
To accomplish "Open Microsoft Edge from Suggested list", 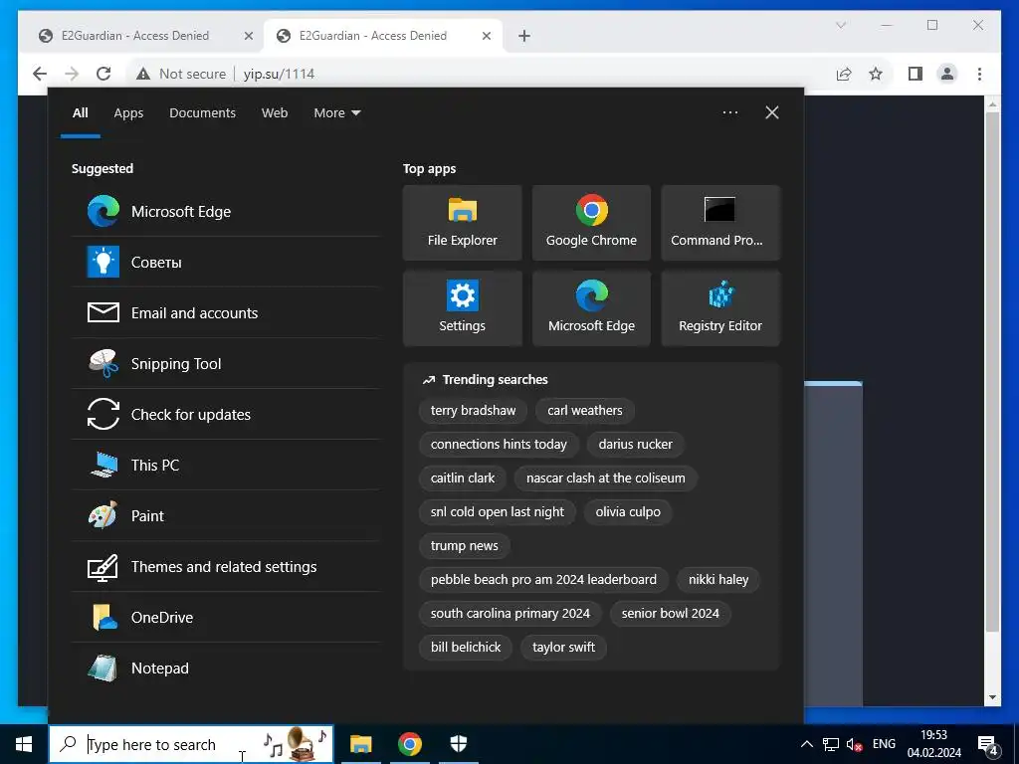I will click(226, 211).
